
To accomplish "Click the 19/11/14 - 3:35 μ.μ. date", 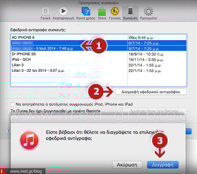I will click(x=146, y=60).
